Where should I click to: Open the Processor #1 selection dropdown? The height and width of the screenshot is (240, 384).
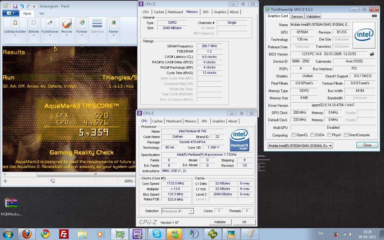tap(177, 211)
